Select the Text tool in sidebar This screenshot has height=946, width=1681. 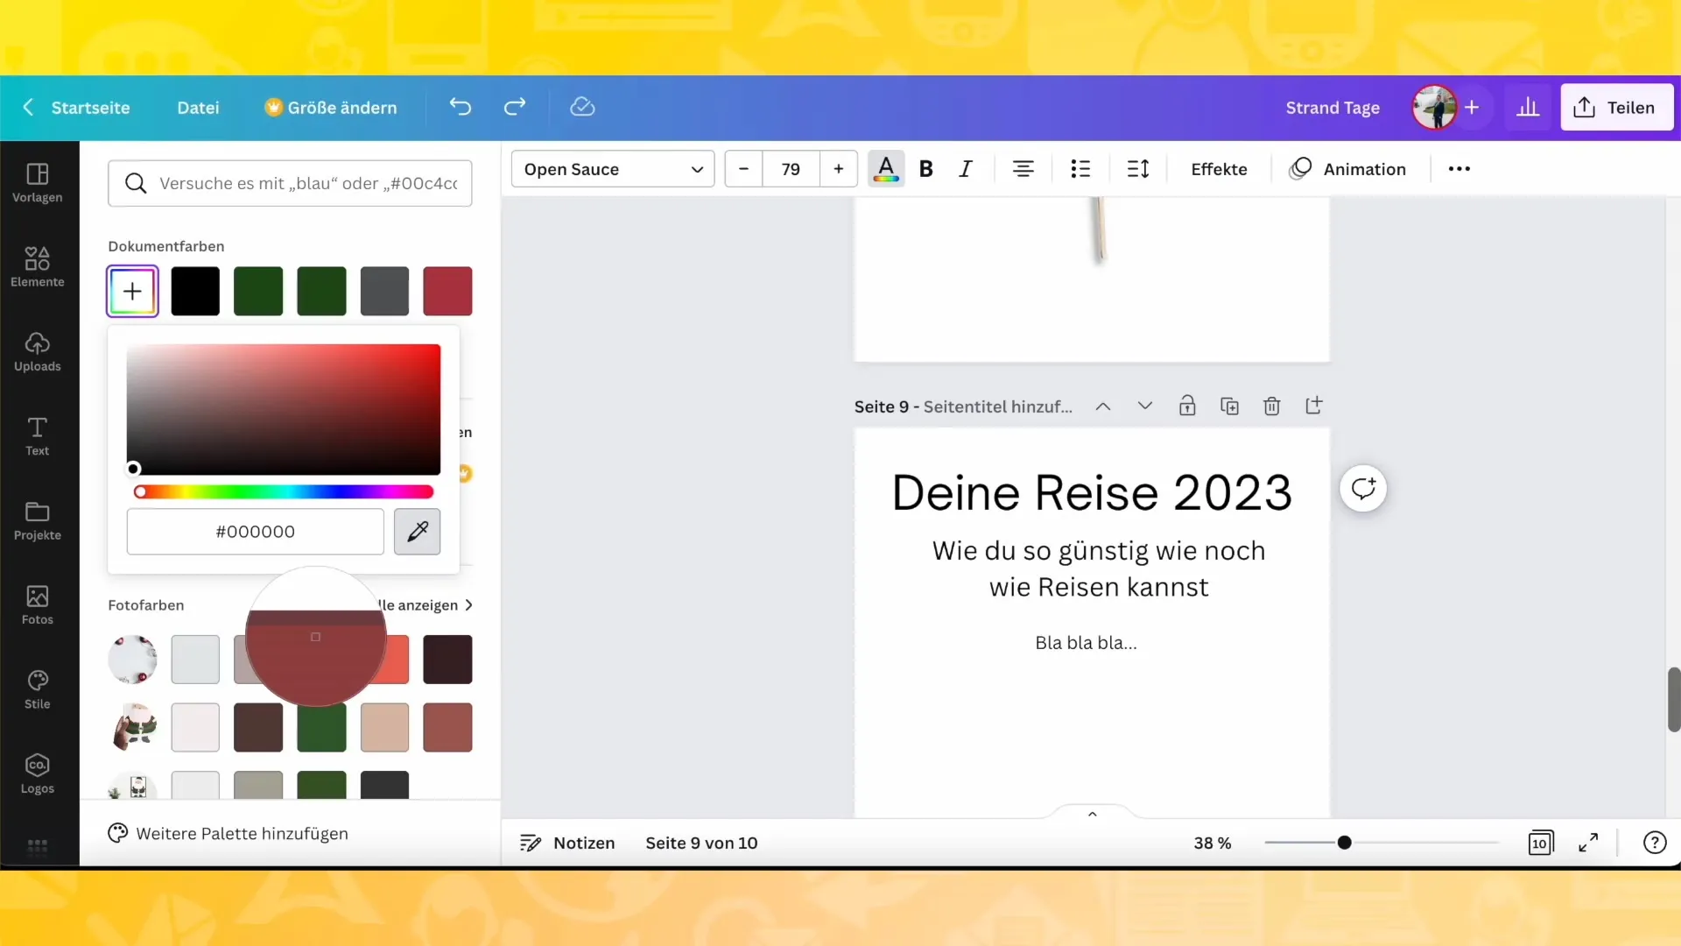38,436
